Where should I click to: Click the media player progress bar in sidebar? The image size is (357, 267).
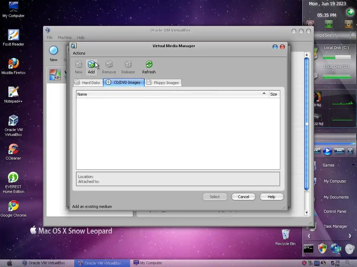(335, 144)
